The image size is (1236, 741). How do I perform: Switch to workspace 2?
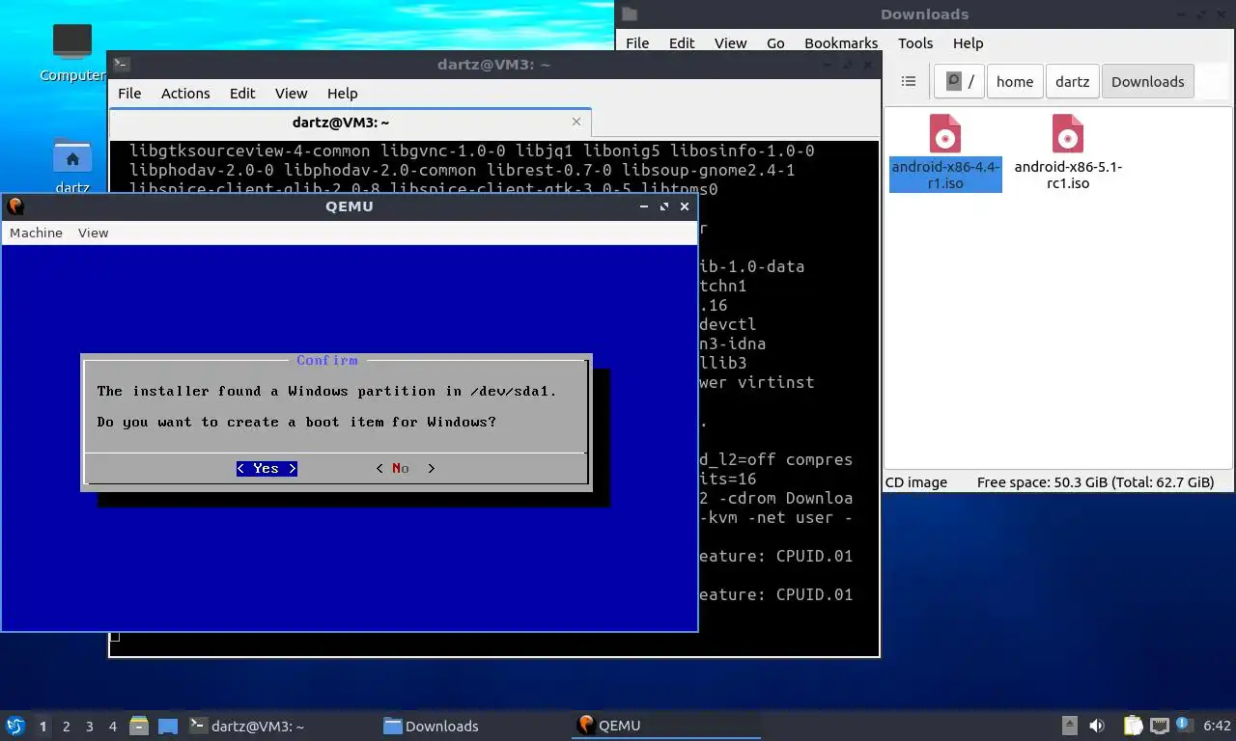(x=66, y=727)
